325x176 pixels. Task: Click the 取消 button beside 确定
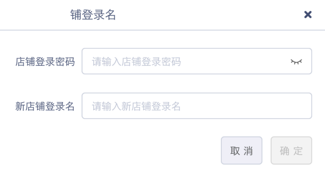click(241, 151)
